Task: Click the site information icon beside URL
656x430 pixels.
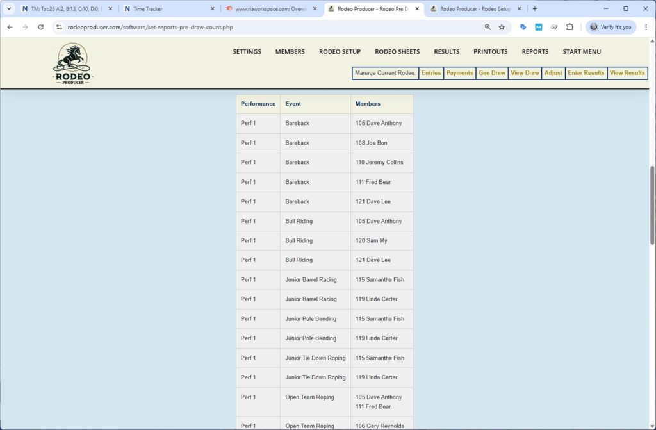Action: 59,27
